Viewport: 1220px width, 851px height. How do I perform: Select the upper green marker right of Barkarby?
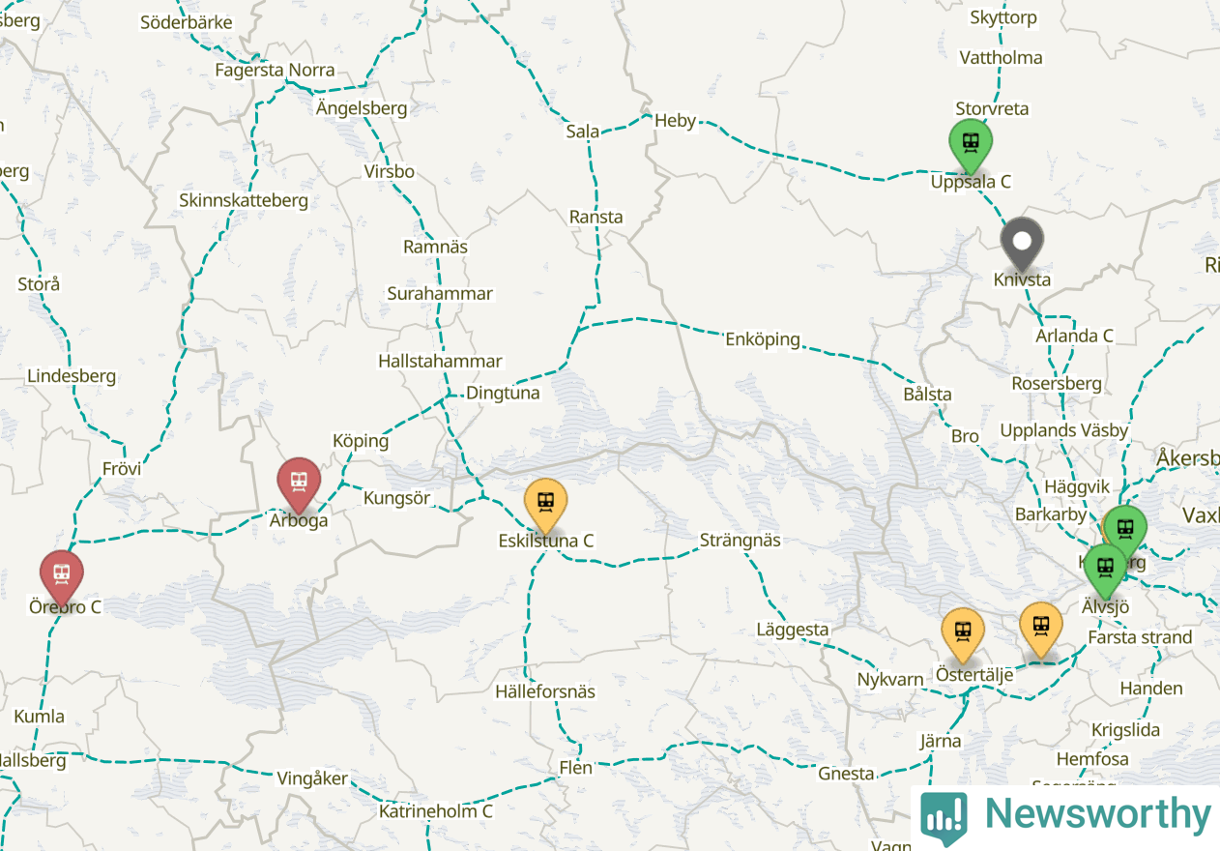point(1125,531)
